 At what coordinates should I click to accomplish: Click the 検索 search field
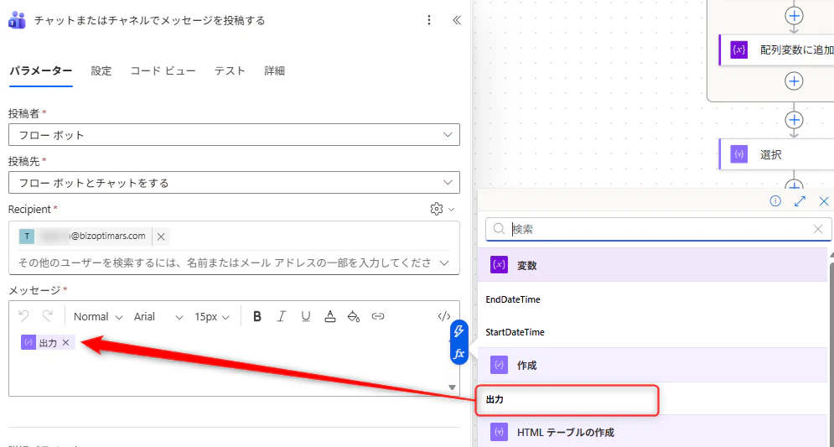(x=659, y=229)
